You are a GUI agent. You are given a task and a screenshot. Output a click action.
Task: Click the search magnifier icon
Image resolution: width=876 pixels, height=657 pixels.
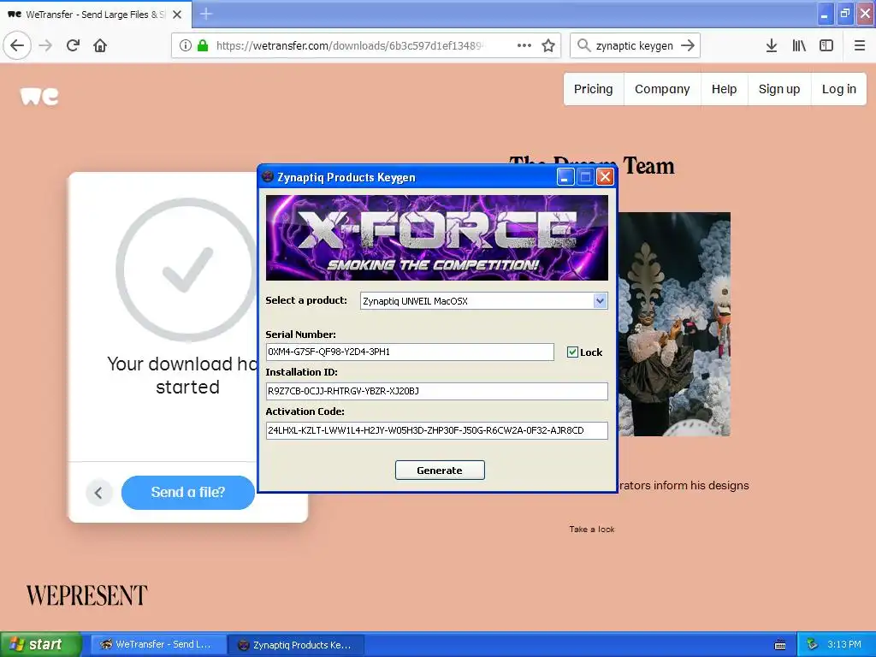tap(583, 45)
